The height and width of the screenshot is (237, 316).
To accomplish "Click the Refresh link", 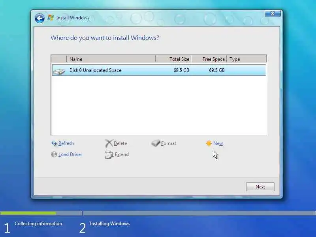I will pos(66,143).
